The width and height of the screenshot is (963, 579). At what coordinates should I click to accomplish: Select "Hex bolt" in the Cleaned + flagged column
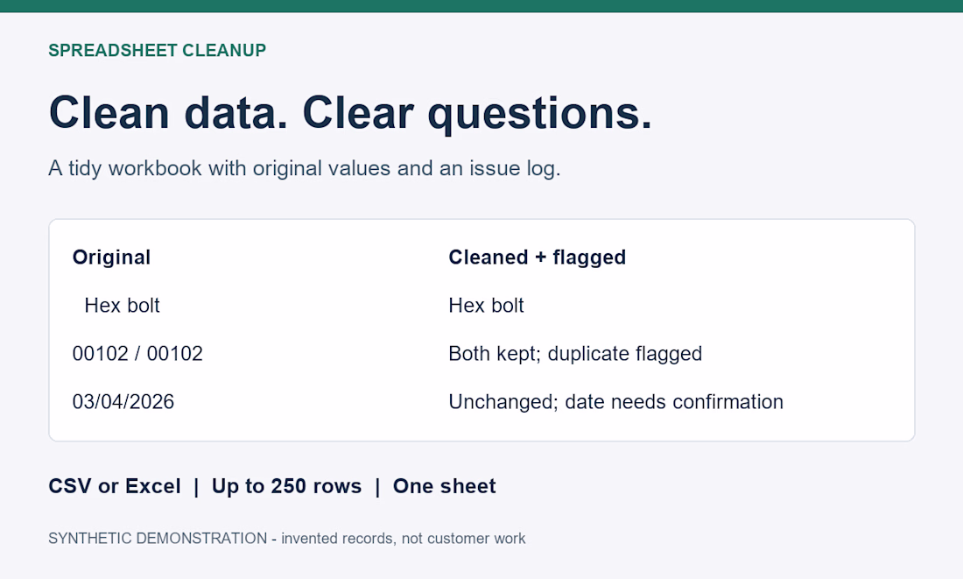(x=486, y=306)
